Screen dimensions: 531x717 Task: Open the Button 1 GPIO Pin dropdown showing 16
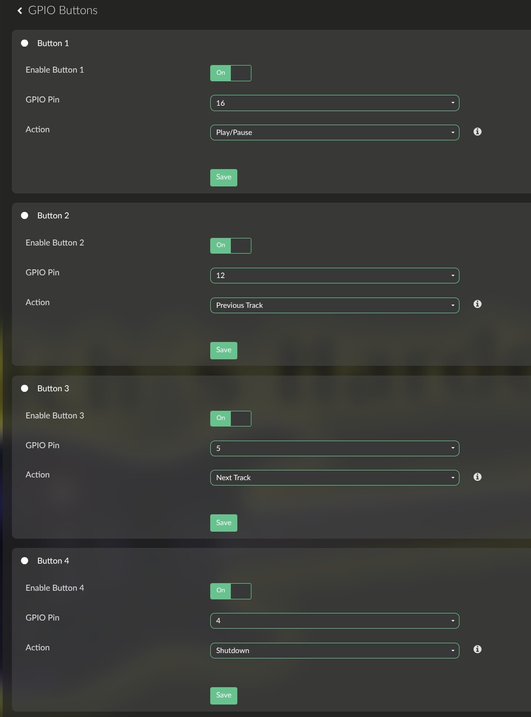click(x=335, y=103)
